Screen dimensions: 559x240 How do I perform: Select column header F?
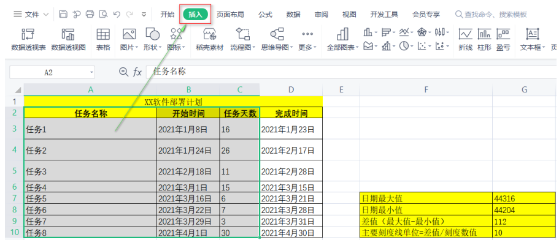[426, 90]
